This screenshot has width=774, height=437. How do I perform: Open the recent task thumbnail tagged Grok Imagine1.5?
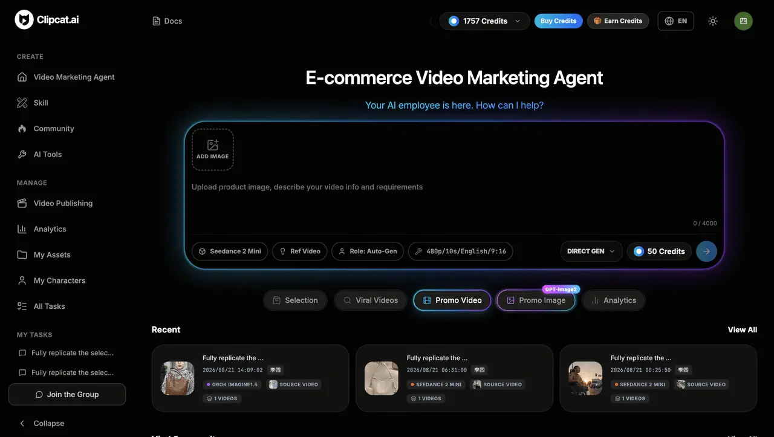(x=178, y=378)
